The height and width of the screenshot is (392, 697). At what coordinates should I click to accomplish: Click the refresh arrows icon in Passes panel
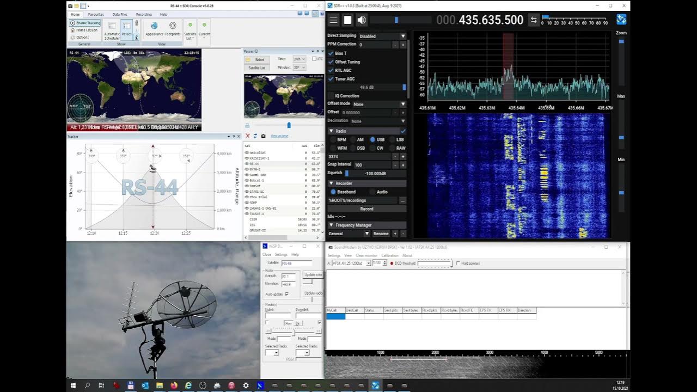click(x=255, y=136)
